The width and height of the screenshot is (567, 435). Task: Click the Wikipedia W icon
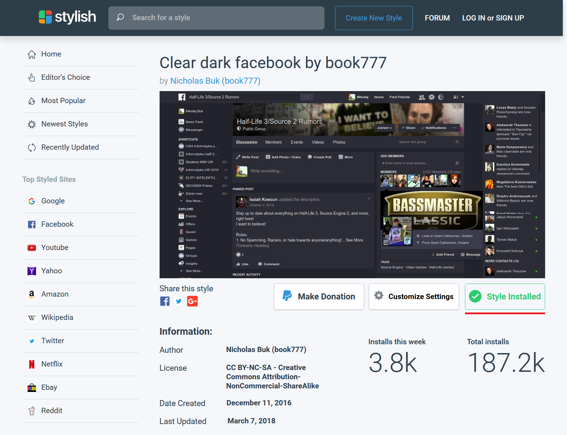(x=32, y=318)
